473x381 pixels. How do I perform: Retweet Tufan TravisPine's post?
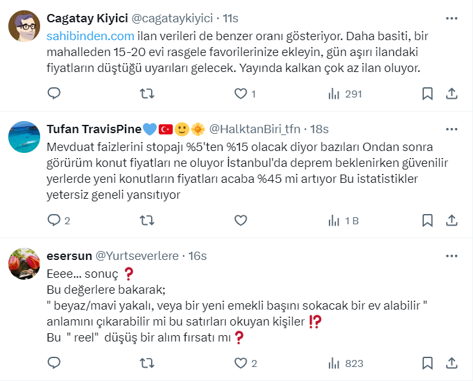(x=147, y=220)
